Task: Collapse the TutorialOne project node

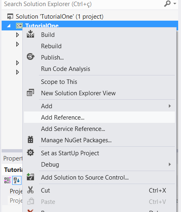Action: click(x=9, y=26)
